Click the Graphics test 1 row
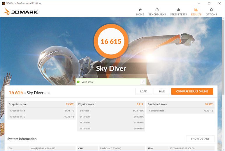The image size is (225, 151). click(x=41, y=111)
